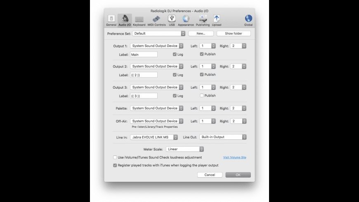
Task: Enable the Publish checkbox for Output 3
Action: 202,95
